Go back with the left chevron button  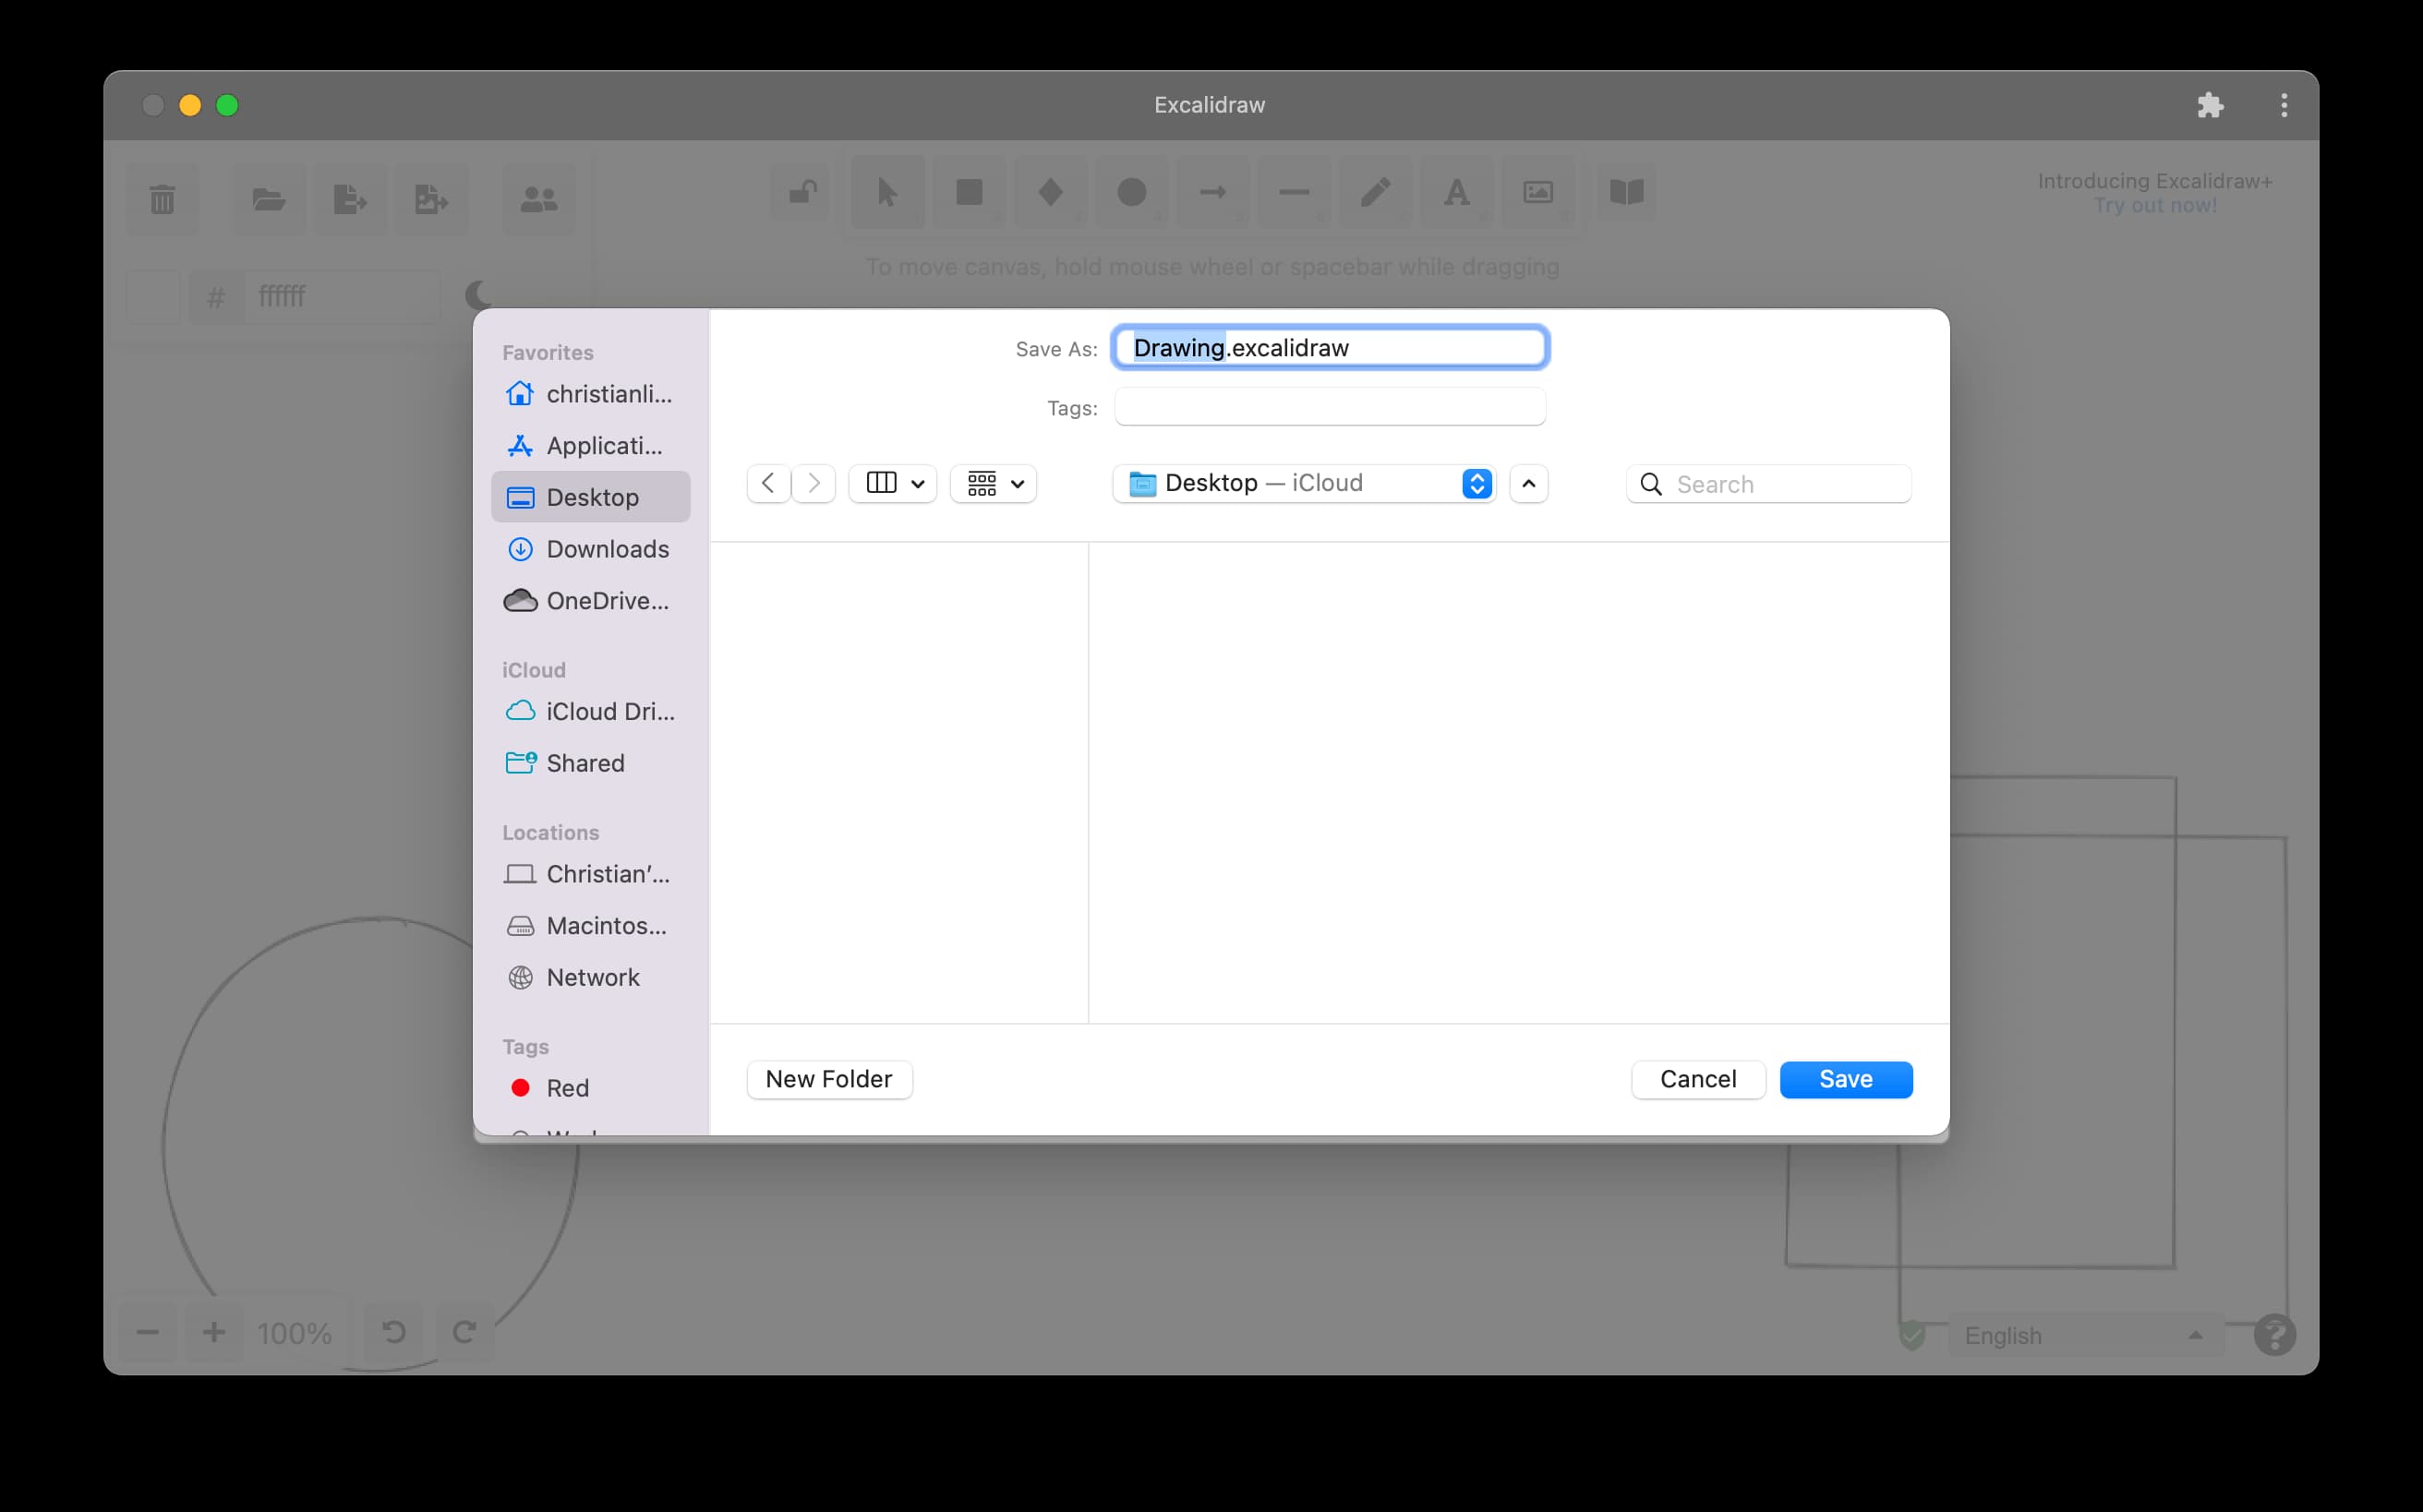767,484
